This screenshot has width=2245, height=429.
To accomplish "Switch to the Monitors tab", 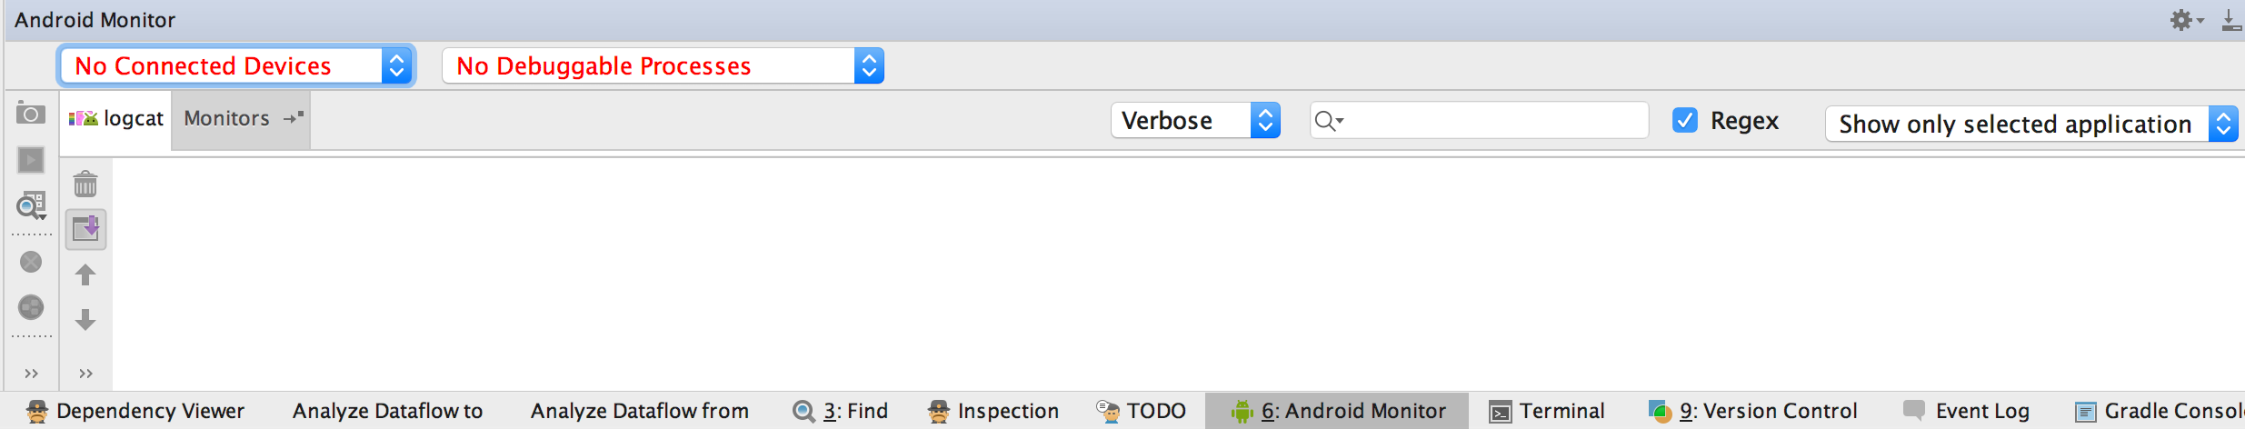I will pyautogui.click(x=241, y=119).
